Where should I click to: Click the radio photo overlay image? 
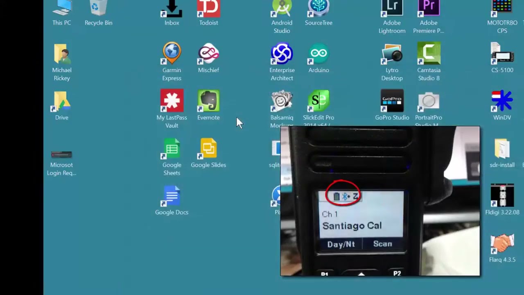click(x=380, y=201)
